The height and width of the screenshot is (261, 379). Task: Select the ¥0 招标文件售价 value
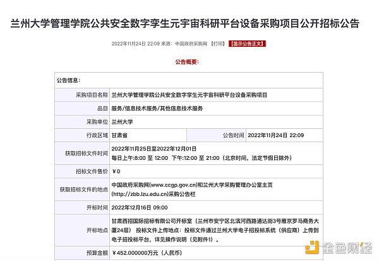click(116, 171)
